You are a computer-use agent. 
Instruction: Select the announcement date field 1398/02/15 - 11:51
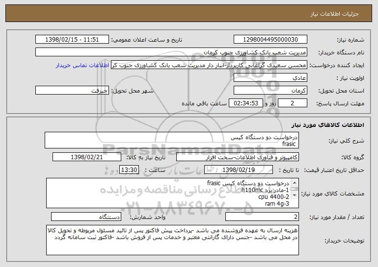pos(72,40)
